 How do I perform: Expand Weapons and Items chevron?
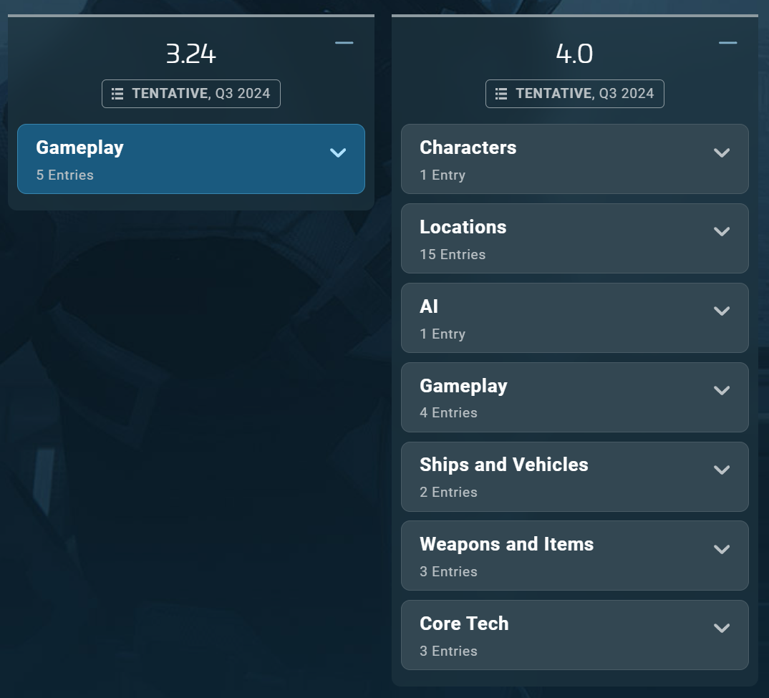click(722, 549)
